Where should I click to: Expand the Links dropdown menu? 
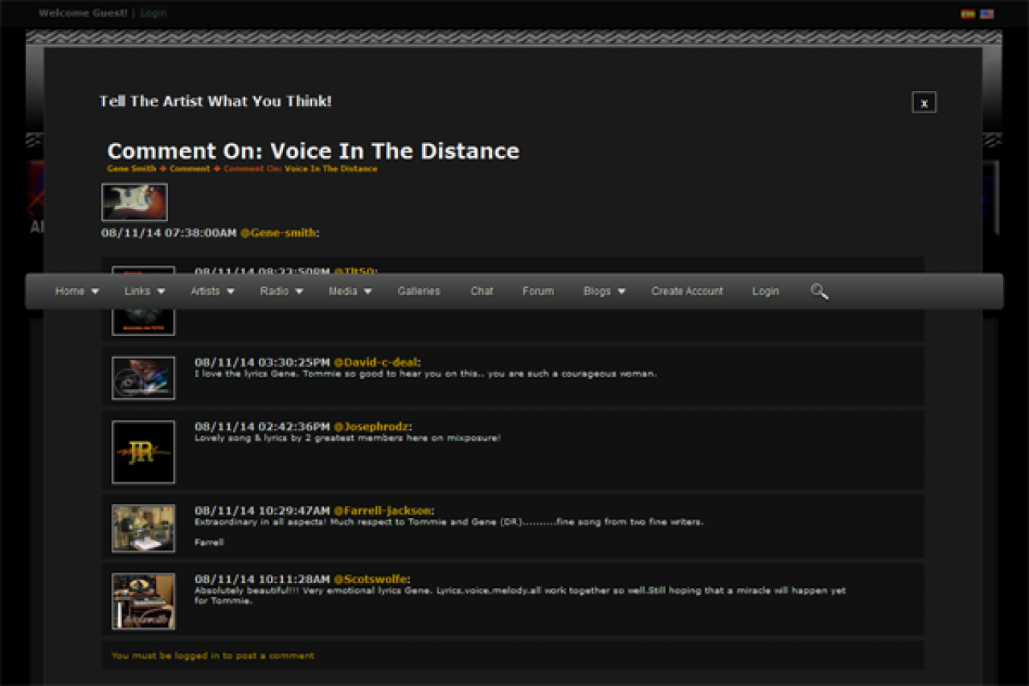coord(145,291)
